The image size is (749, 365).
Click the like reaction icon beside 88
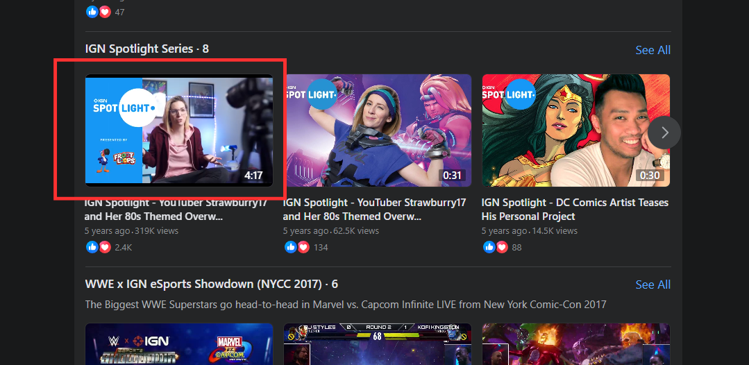489,247
